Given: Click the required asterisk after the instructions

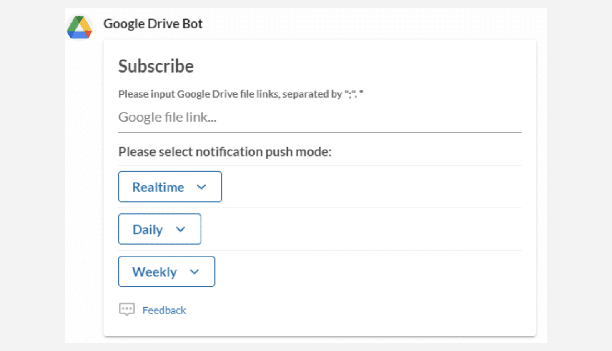Looking at the screenshot, I should [x=361, y=93].
